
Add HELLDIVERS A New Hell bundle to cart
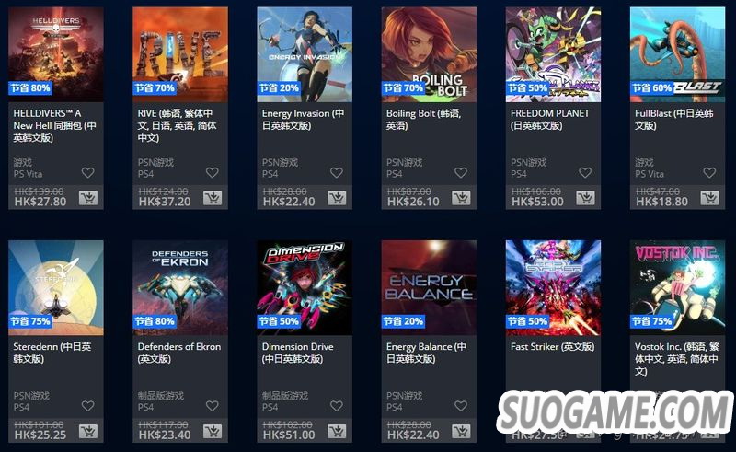(x=88, y=198)
